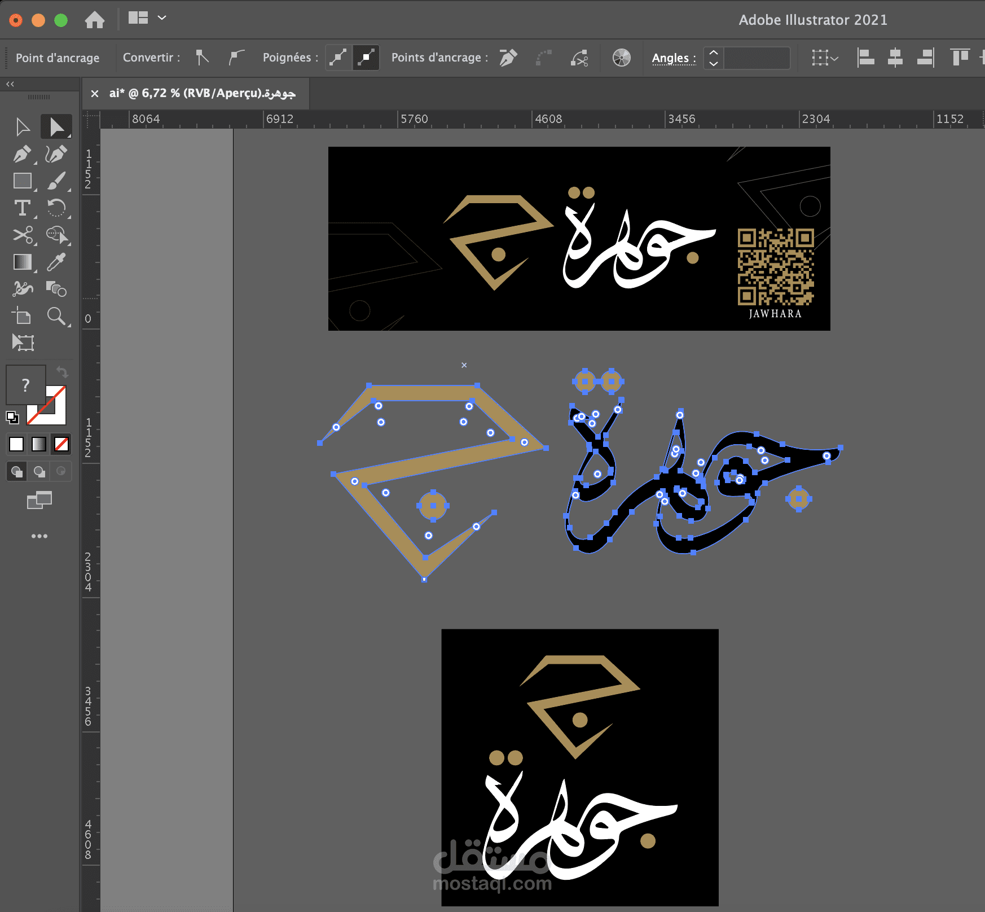The width and height of the screenshot is (985, 912).
Task: Show handles for multiple selected anchors
Action: click(x=338, y=58)
